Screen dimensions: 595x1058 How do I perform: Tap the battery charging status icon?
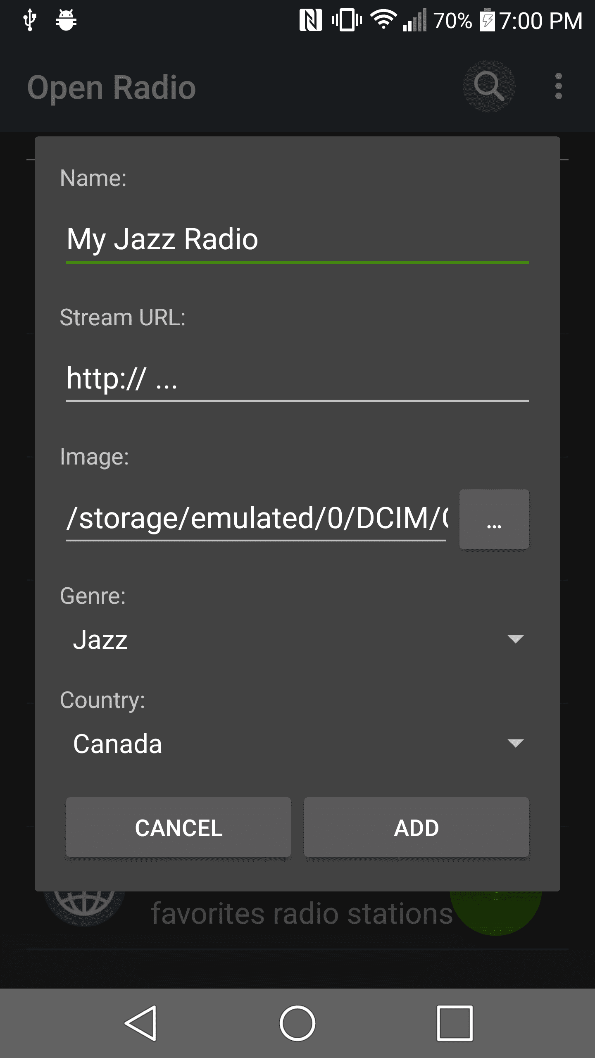pyautogui.click(x=488, y=20)
